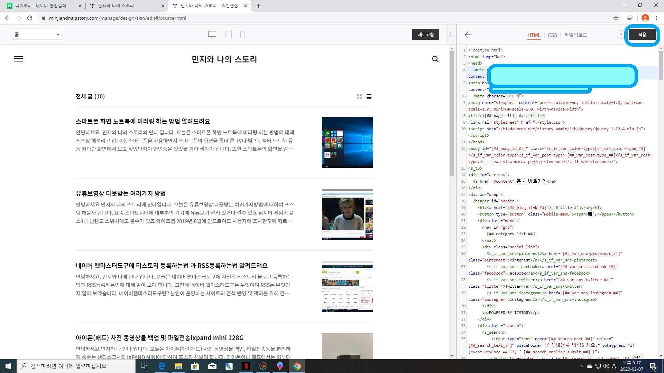
Task: Open the 파일업로드 tab
Action: pos(575,35)
